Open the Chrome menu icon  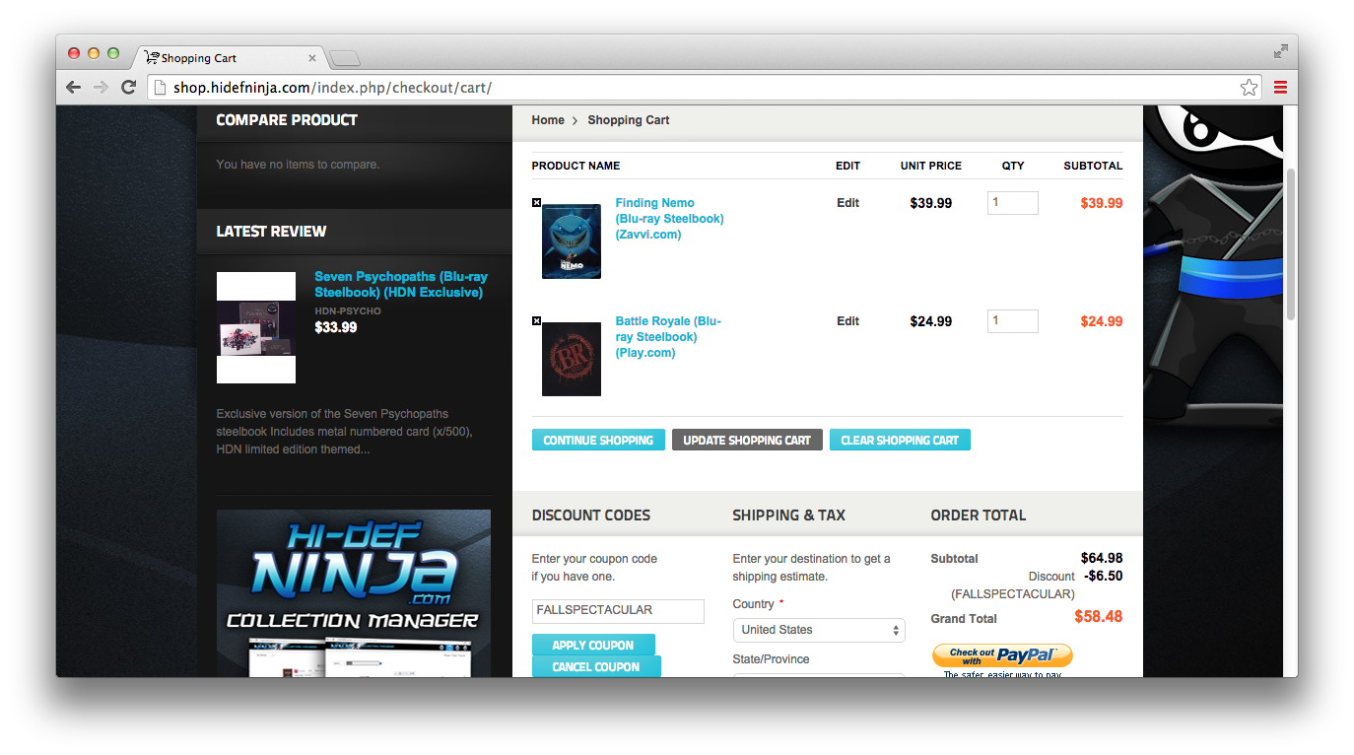tap(1280, 88)
